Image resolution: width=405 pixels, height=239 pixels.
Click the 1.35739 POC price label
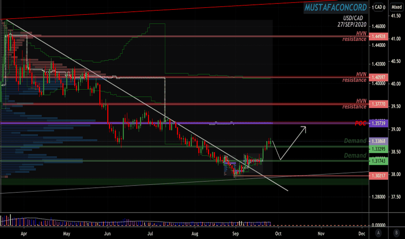tap(378, 123)
